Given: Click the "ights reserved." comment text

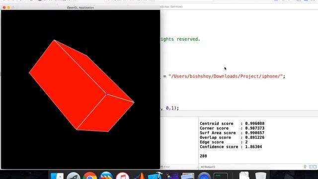Looking at the screenshot, I should pos(180,39).
